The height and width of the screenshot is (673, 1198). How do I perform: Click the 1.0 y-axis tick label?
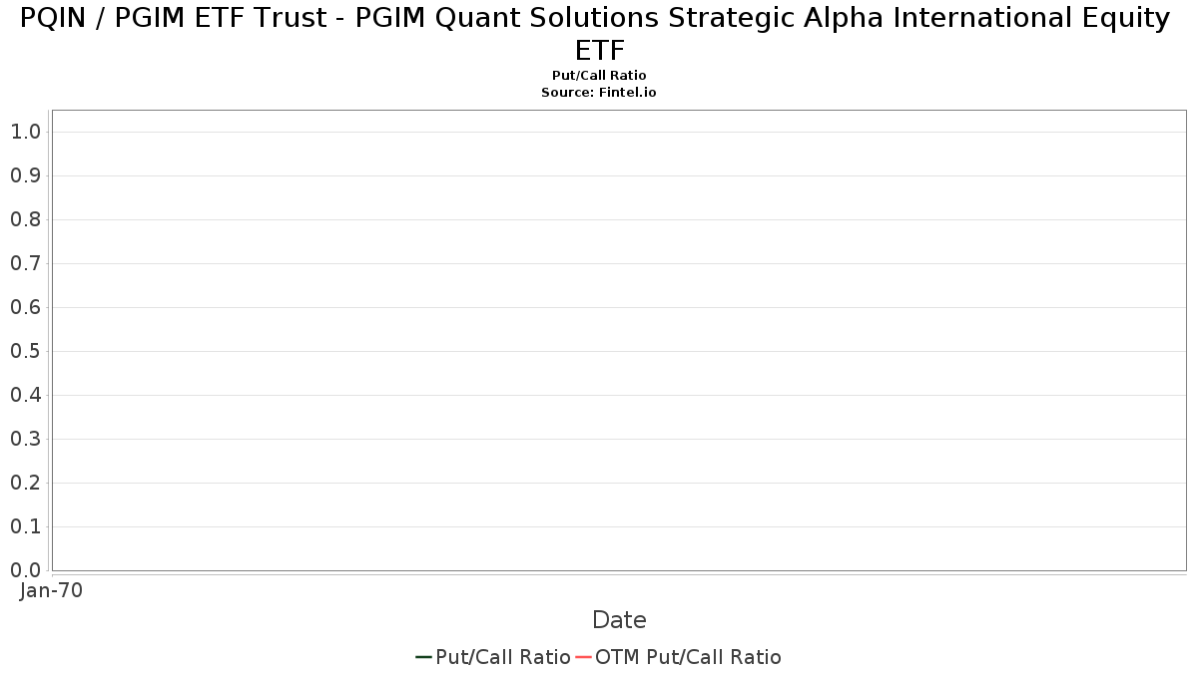click(x=25, y=132)
